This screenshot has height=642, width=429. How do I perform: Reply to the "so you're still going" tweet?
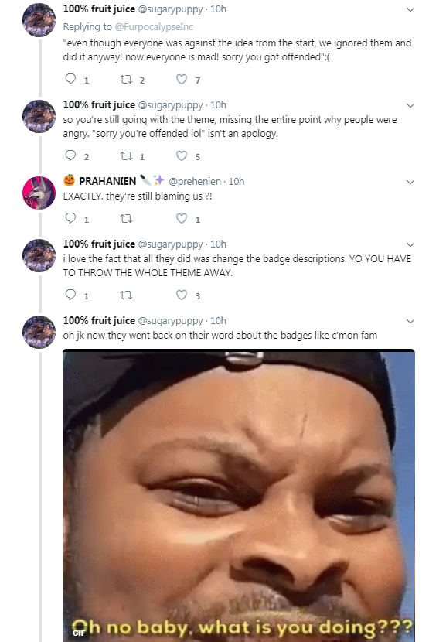[x=71, y=155]
